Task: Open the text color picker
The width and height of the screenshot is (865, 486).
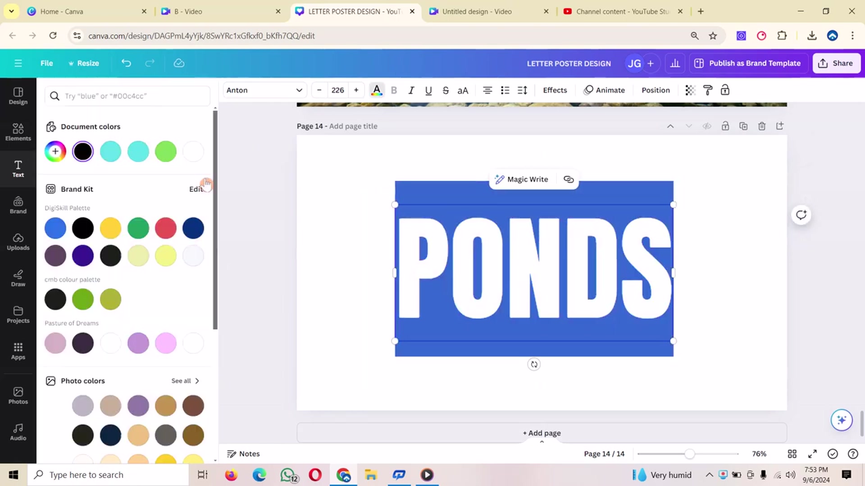Action: 377,90
